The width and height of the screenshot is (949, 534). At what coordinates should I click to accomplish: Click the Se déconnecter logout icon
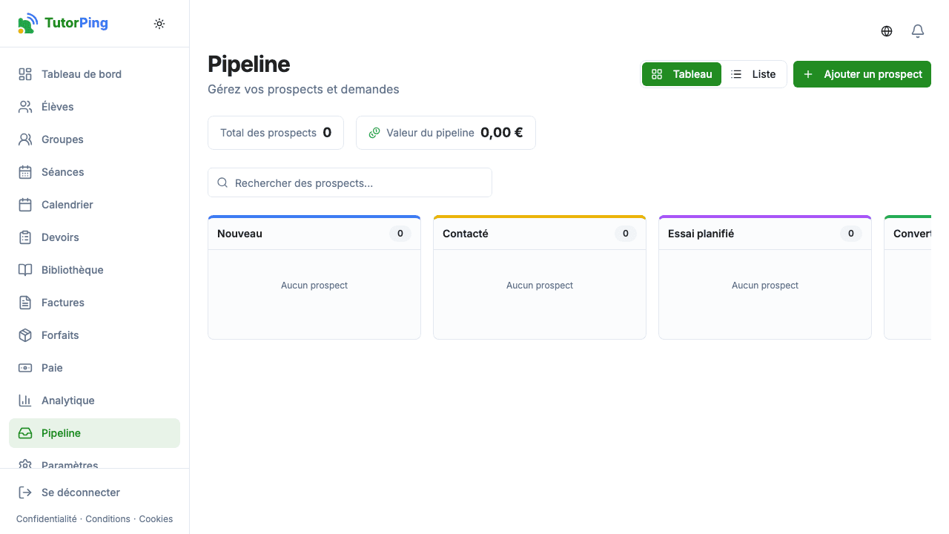pyautogui.click(x=25, y=492)
